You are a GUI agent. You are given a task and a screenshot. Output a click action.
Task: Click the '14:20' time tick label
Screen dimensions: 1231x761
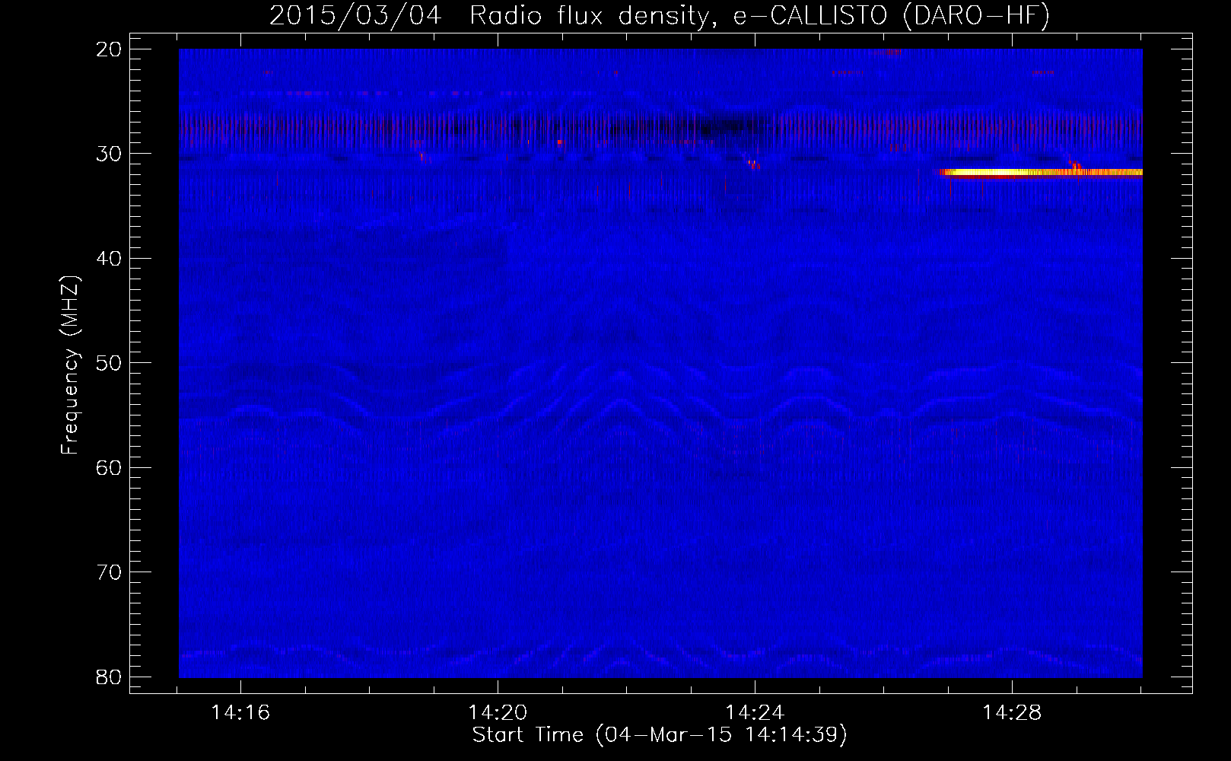point(498,713)
